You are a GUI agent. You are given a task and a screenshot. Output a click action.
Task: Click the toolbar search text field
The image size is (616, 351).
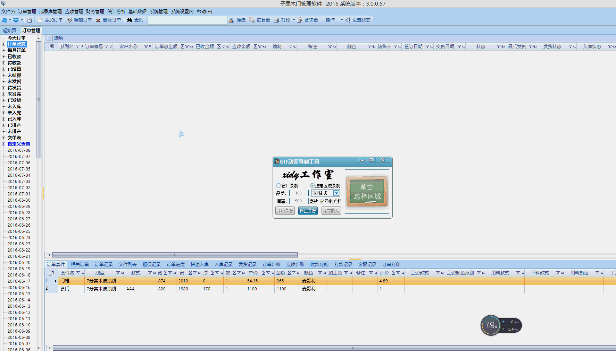pyautogui.click(x=187, y=20)
